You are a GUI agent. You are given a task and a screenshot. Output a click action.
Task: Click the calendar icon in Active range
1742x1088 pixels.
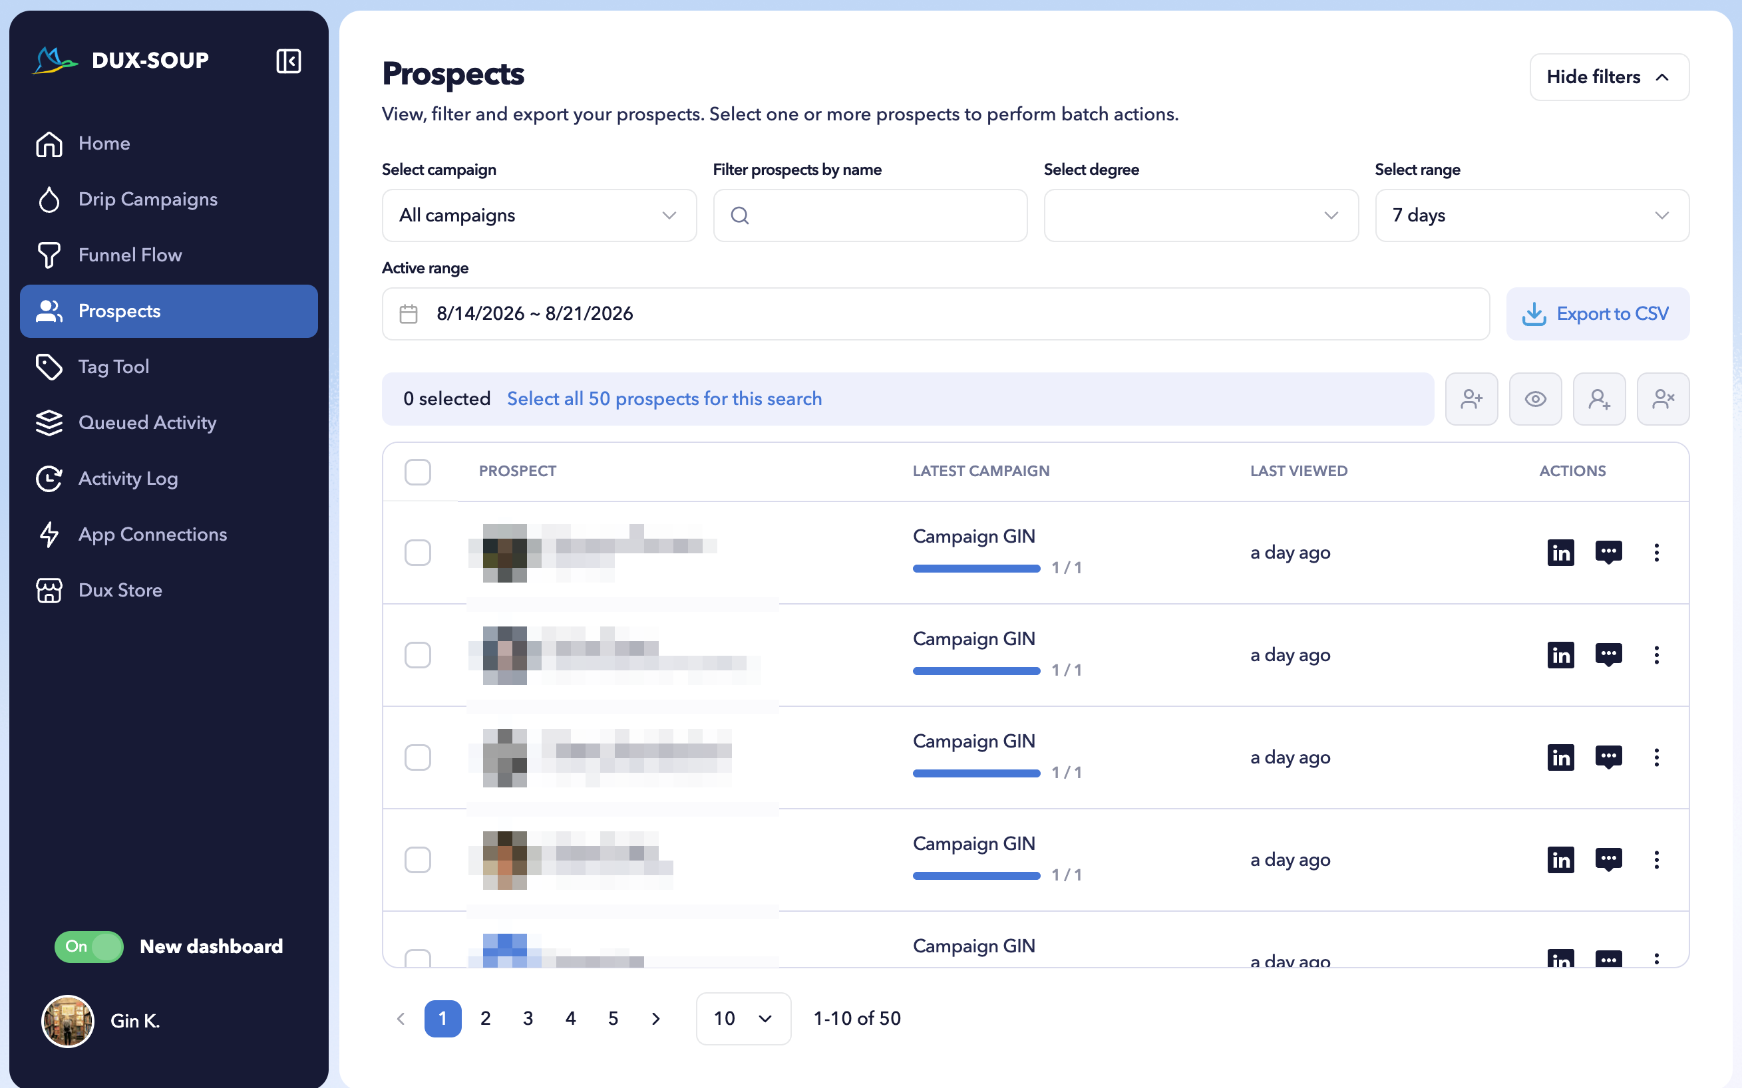[x=408, y=314]
